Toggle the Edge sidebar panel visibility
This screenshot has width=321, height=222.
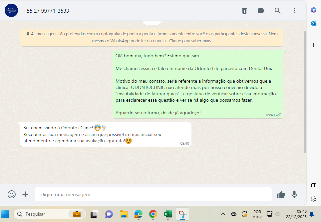click(314, 185)
